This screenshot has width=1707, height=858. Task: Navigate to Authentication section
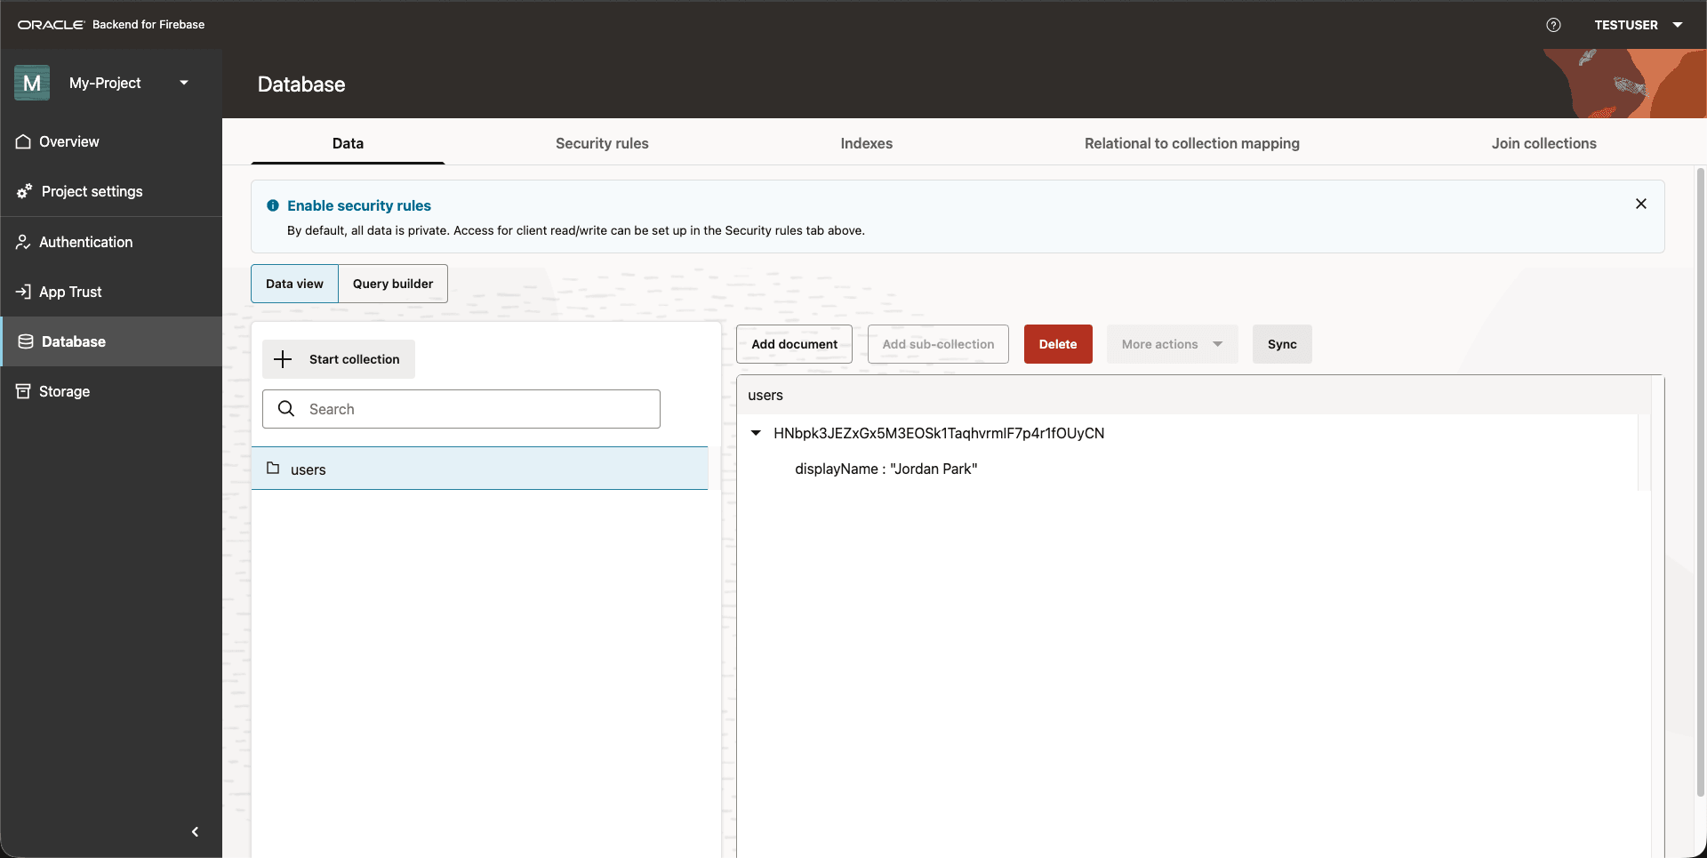[111, 242]
